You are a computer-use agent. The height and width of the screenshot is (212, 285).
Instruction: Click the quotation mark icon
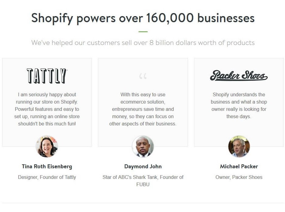click(143, 76)
